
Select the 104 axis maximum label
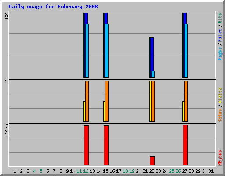coord(7,16)
